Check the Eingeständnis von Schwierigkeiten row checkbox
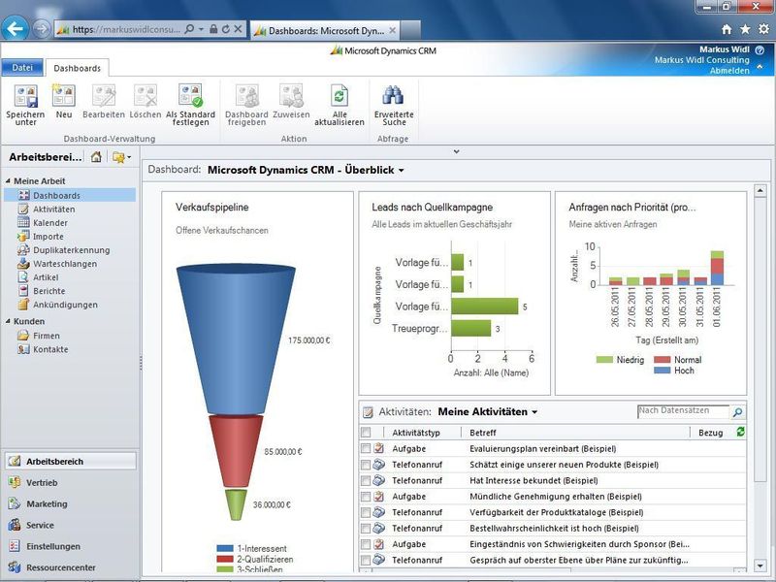776x582 pixels. pos(366,544)
